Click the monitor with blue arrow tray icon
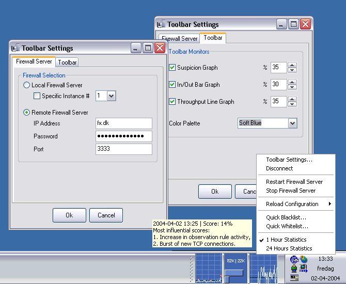Viewport: 346px width, 284px height. 304,269
